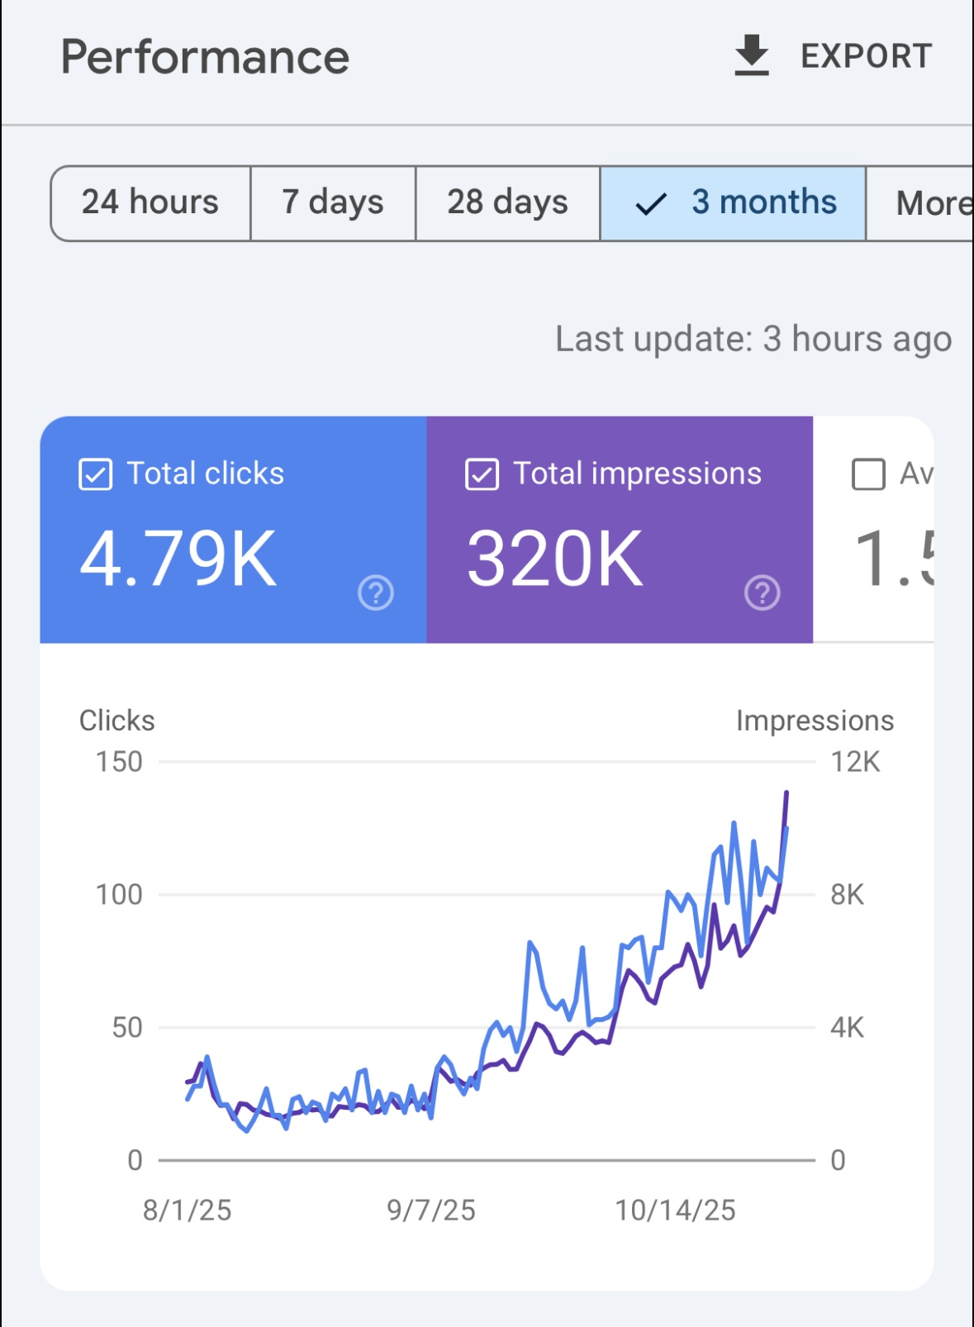The height and width of the screenshot is (1327, 974).
Task: Click the 9/7/25 date on the chart axis
Action: (430, 1210)
